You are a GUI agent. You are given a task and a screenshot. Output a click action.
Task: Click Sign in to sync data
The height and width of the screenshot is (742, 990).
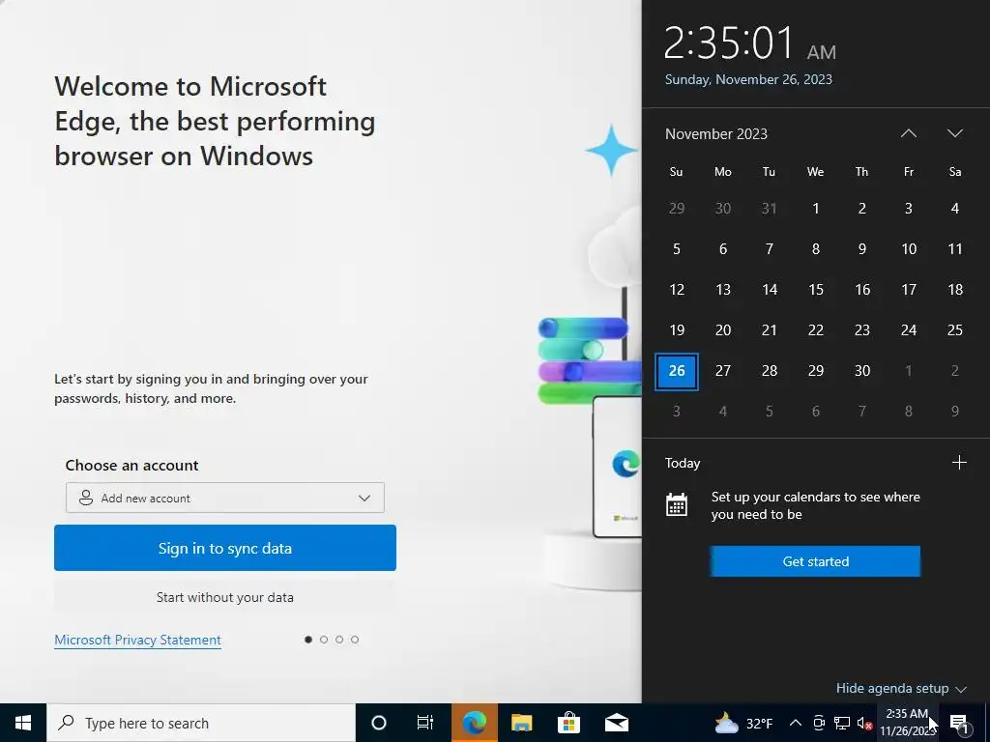click(224, 548)
